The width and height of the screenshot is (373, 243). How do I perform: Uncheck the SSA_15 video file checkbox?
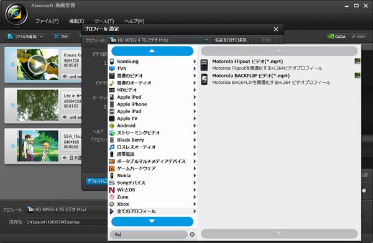pos(13,146)
